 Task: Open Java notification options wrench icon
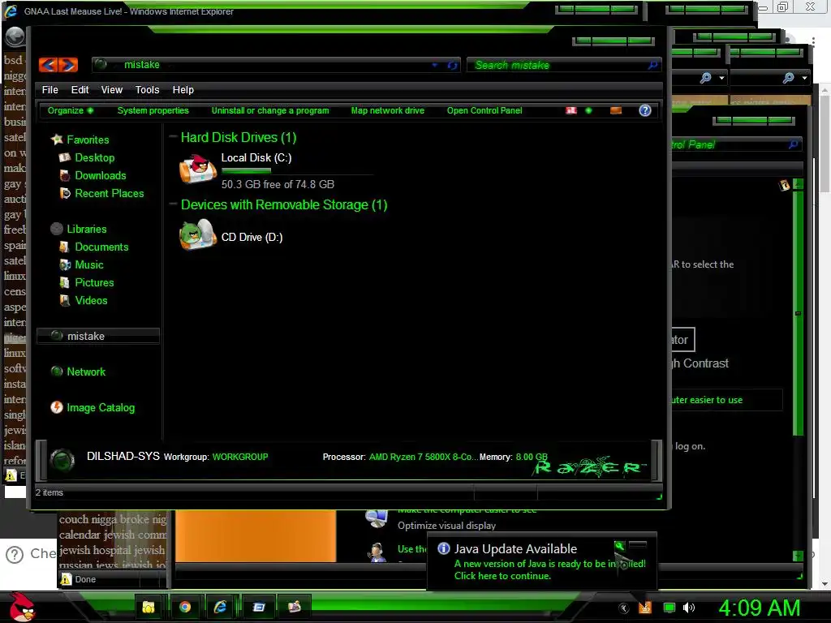[x=619, y=546]
